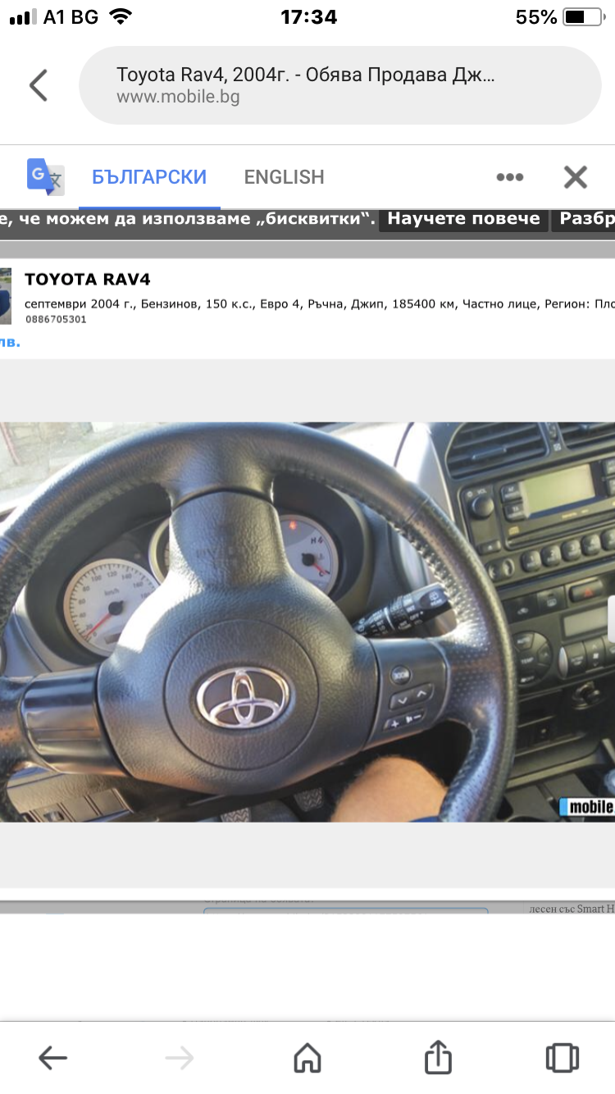Tap the seller thumbnail beside the title
Screen dimensions: 615x1094
pyautogui.click(x=5, y=295)
